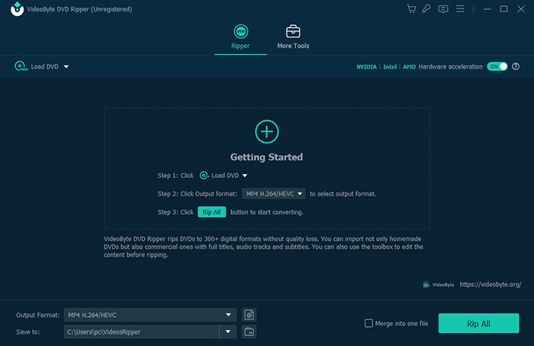Click the big plus add-DVD circle
This screenshot has height=346, width=534.
pos(267,131)
